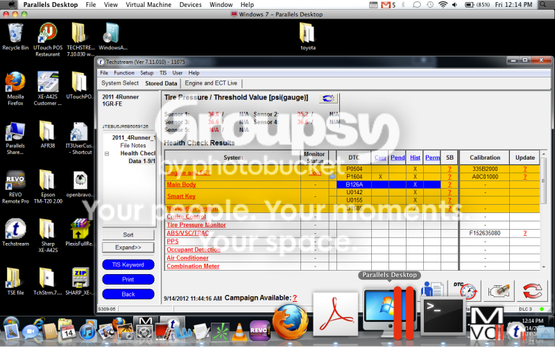
Task: Open the TIS menu in Techstream
Action: pos(163,73)
